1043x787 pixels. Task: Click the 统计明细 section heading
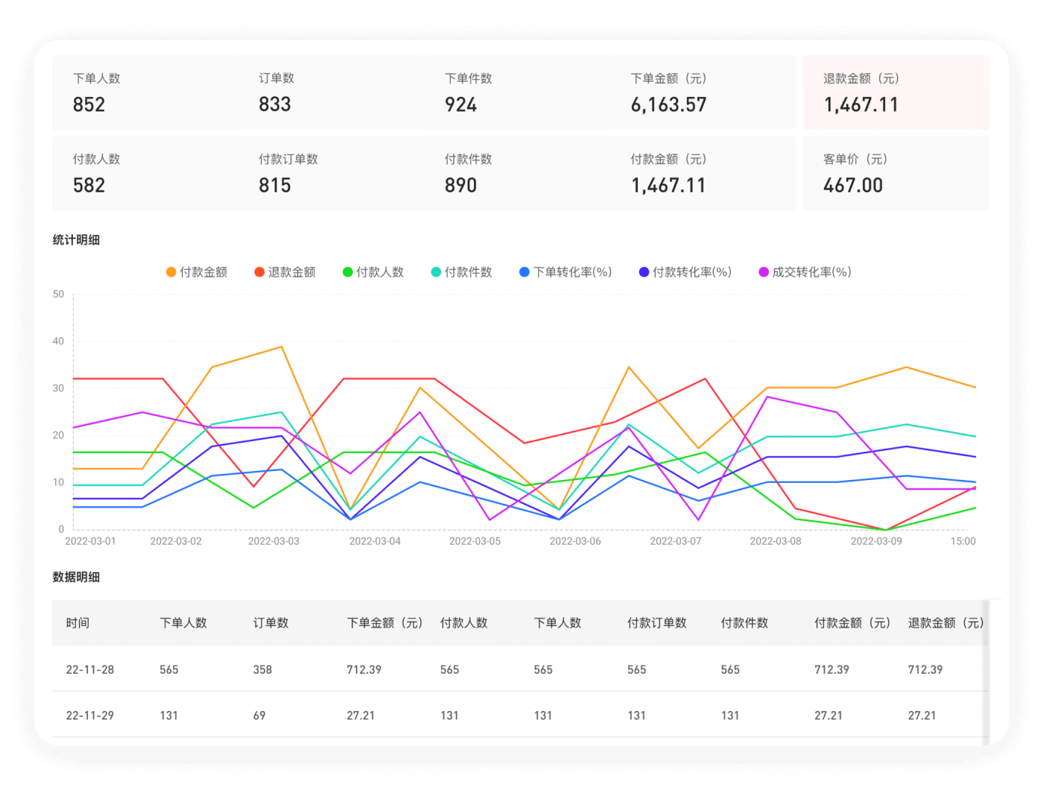click(x=76, y=240)
